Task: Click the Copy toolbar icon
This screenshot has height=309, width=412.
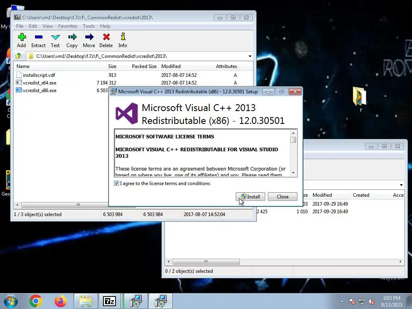Action: pos(72,40)
